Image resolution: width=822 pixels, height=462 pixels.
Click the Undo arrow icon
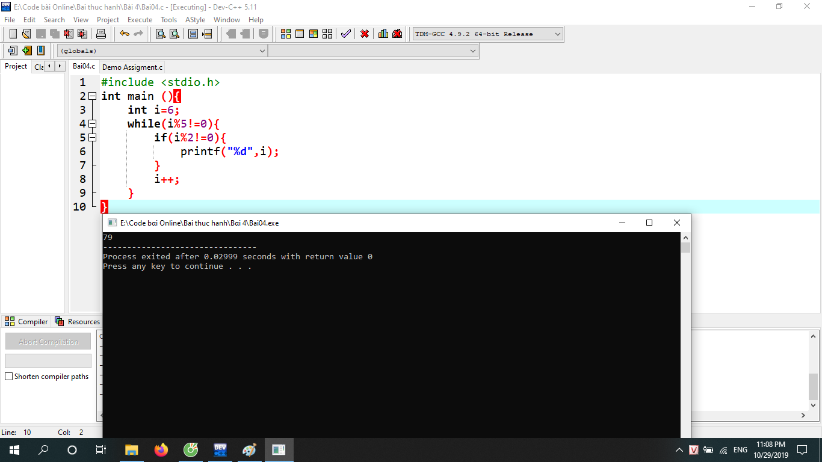[x=124, y=34]
